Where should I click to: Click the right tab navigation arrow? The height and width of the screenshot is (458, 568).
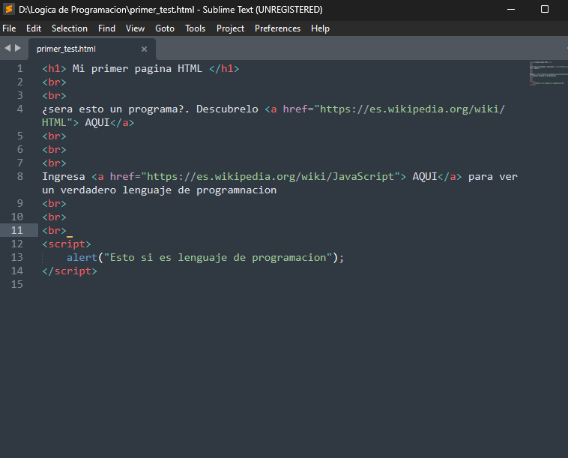click(x=18, y=48)
